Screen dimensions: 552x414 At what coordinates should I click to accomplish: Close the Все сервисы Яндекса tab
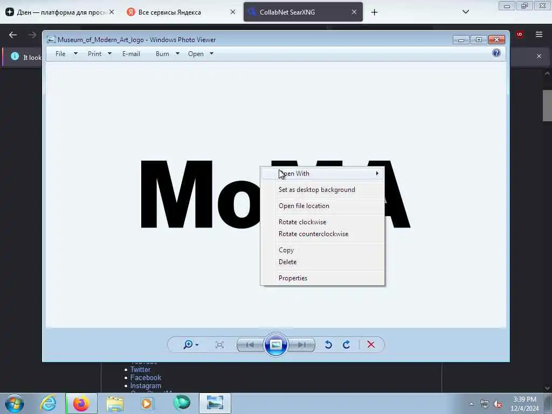click(233, 12)
